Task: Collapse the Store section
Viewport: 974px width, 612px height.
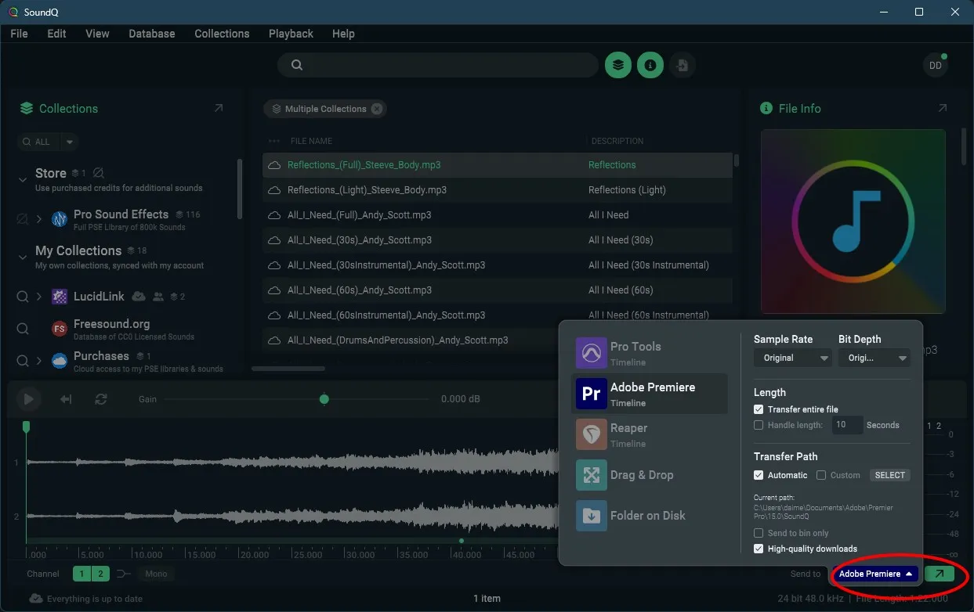Action: coord(22,179)
